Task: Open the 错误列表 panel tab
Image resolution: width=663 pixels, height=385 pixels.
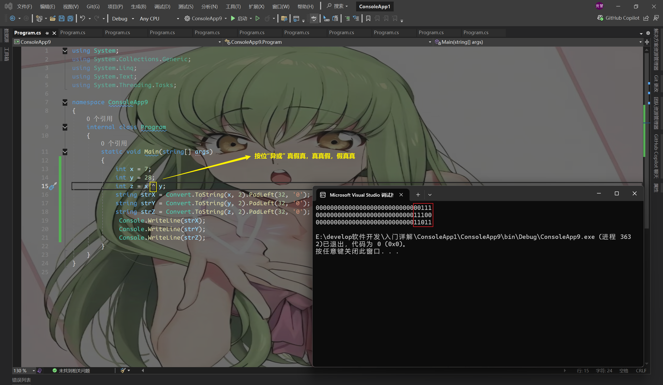Action: pyautogui.click(x=21, y=380)
